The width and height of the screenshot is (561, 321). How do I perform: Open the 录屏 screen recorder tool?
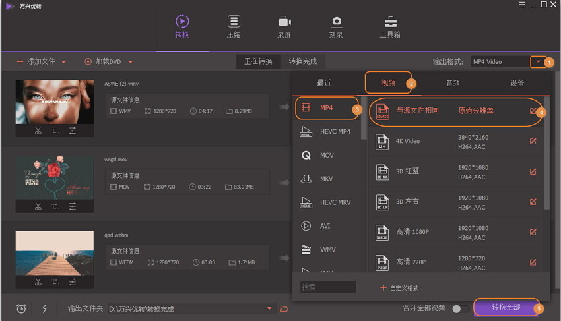click(x=285, y=26)
